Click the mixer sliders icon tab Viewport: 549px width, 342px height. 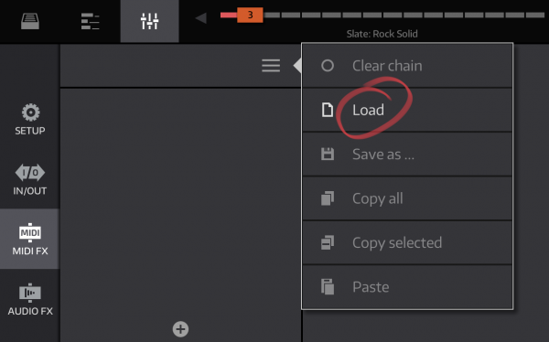coord(149,21)
